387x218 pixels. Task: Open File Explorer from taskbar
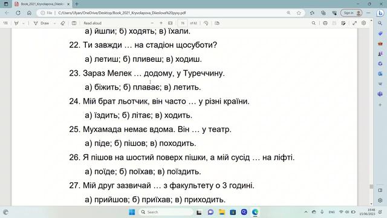click(x=222, y=212)
